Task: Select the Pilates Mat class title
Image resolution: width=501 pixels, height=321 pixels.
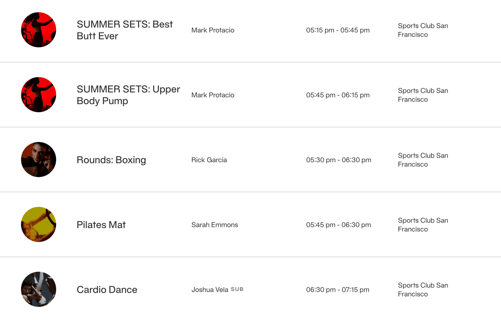Action: tap(101, 225)
